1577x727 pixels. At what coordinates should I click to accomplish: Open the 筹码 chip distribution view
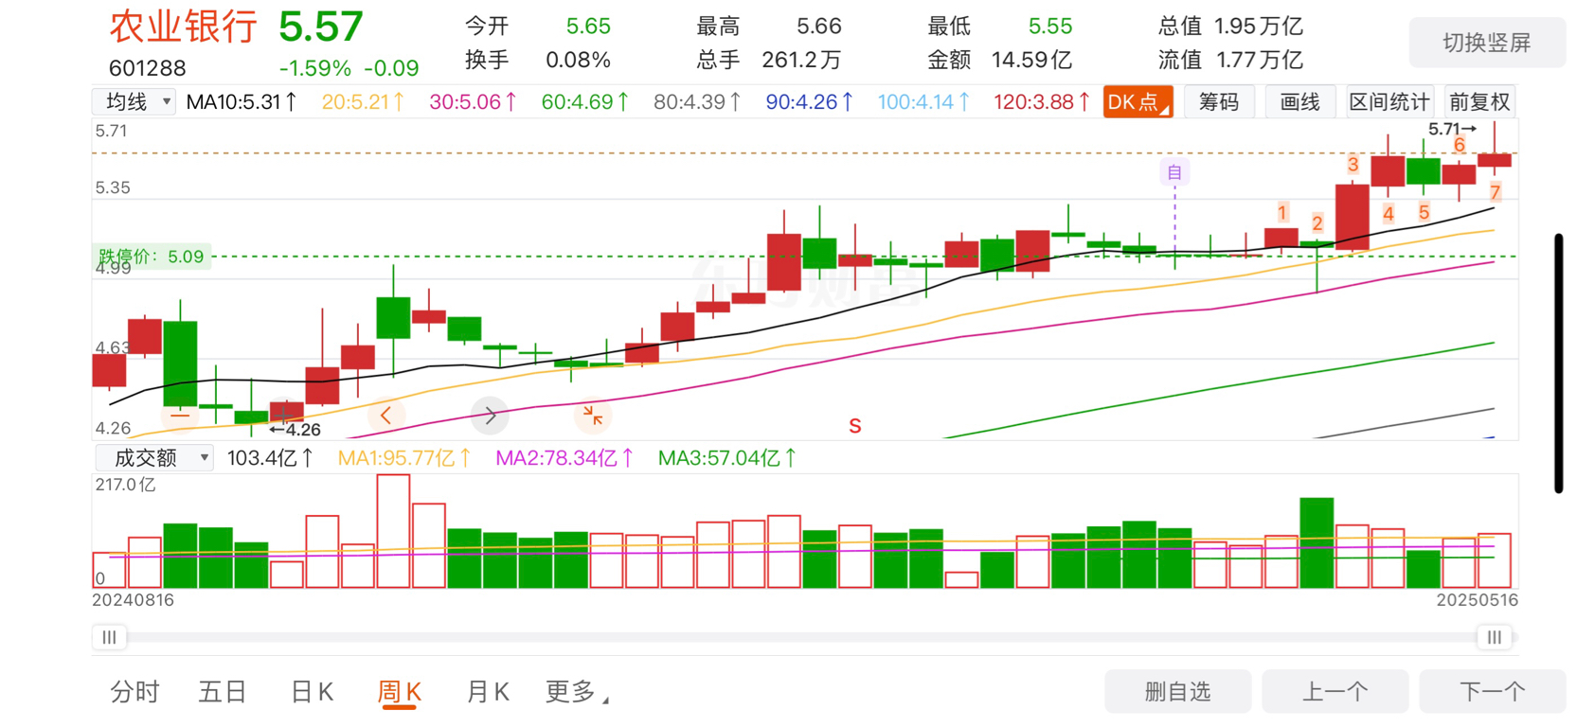(1219, 102)
